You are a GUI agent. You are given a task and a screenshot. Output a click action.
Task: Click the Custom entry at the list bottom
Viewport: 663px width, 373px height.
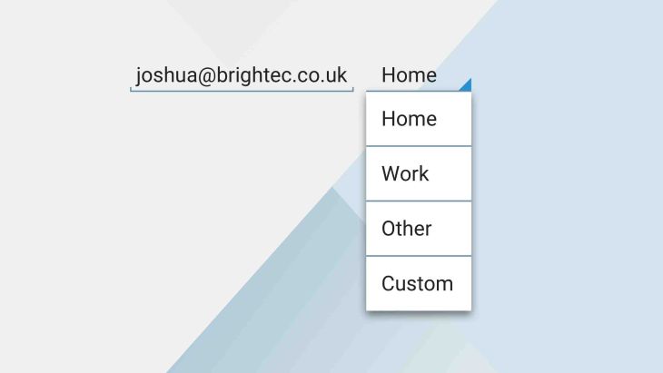click(418, 283)
